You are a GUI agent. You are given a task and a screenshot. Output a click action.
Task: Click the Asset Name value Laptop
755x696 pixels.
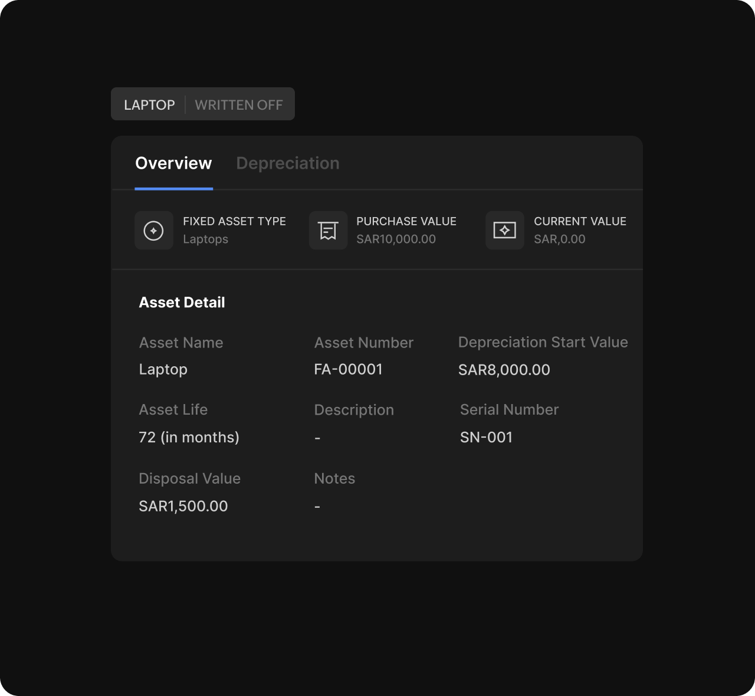point(163,369)
